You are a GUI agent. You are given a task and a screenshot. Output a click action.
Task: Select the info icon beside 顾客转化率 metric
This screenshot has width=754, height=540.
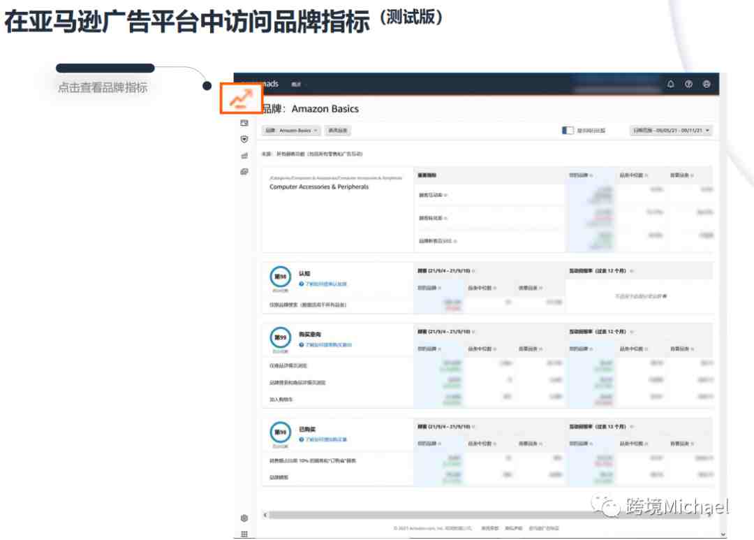(x=445, y=219)
